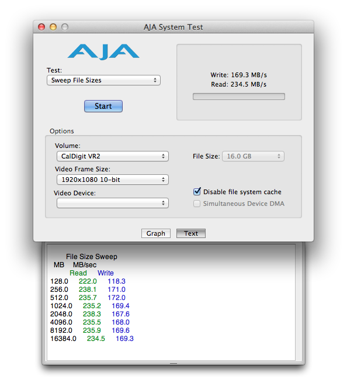Click the Start button
Screen dimensions: 347x379
pos(103,106)
